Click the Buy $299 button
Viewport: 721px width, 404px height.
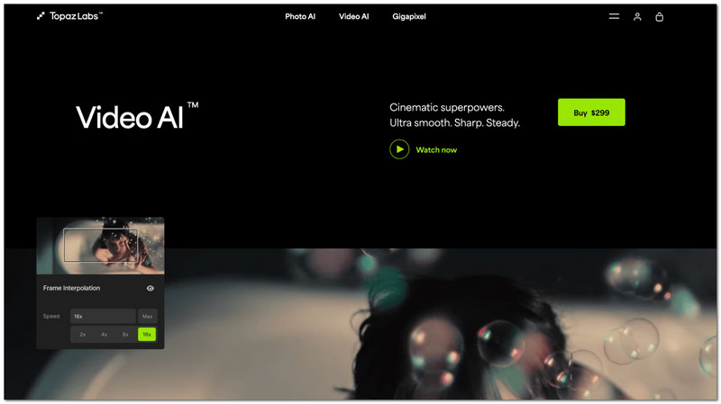click(x=591, y=112)
